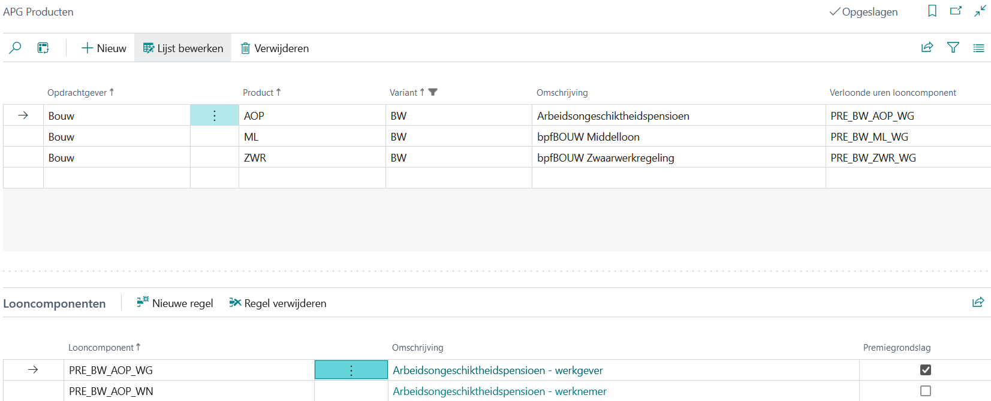Check Premiegrondslag for PRE_BW_AOP_WN
991x401 pixels.
click(926, 391)
